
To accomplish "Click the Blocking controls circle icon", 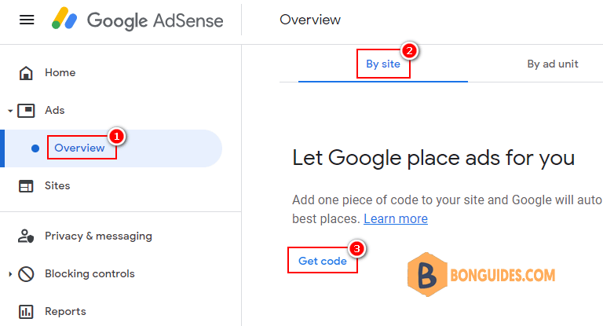I will (x=26, y=274).
